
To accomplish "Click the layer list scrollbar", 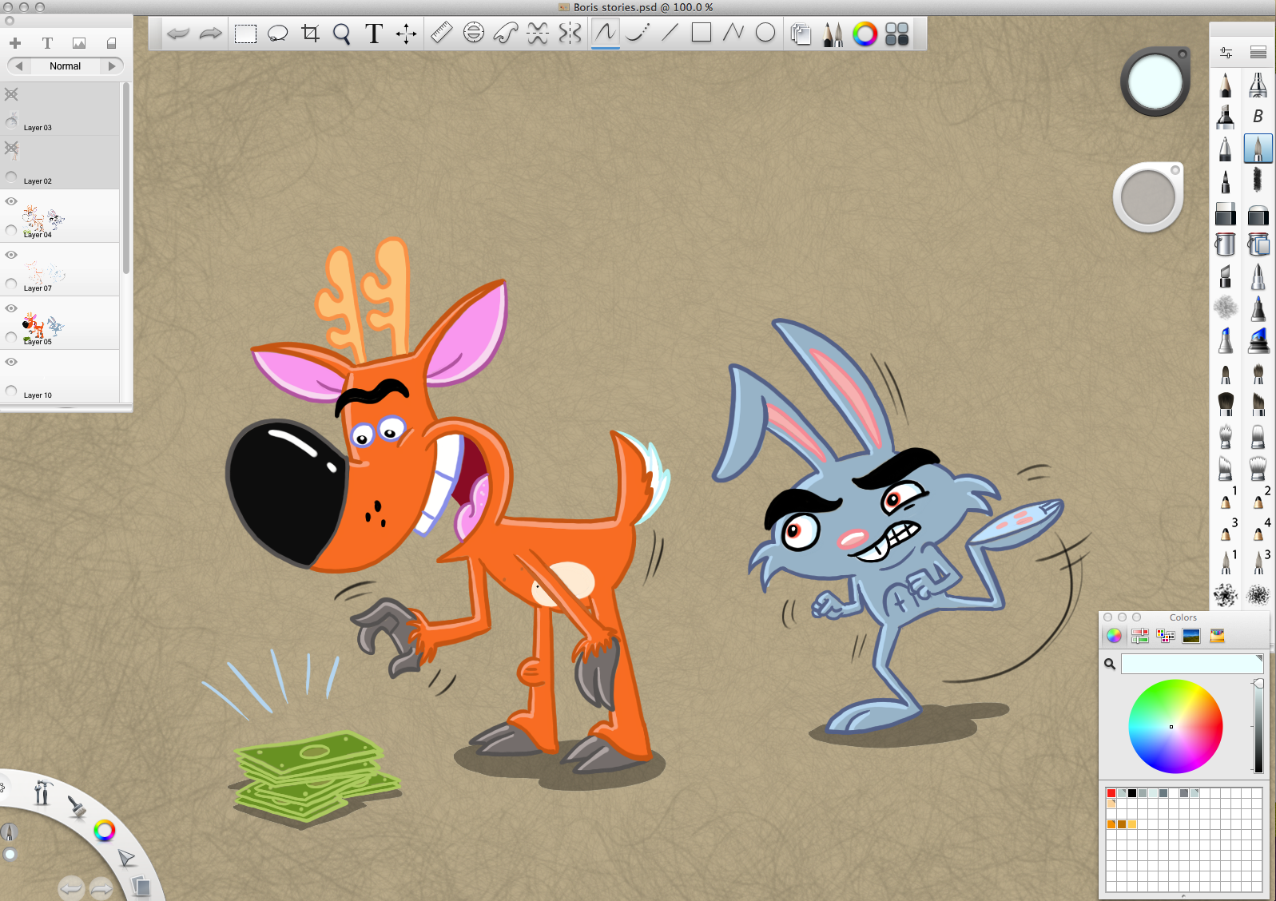I will (x=125, y=177).
